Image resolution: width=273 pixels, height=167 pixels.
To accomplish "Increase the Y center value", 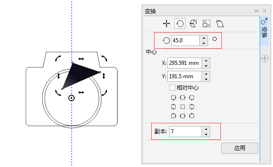I will point(206,74).
